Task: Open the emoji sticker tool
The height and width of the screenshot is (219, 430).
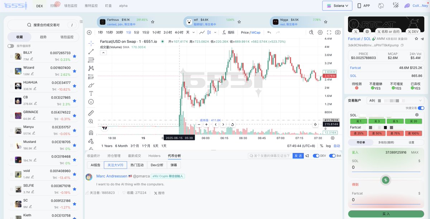Action: pyautogui.click(x=91, y=102)
